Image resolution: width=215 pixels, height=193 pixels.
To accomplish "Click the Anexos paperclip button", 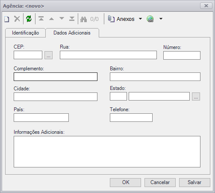I will click(x=121, y=19).
